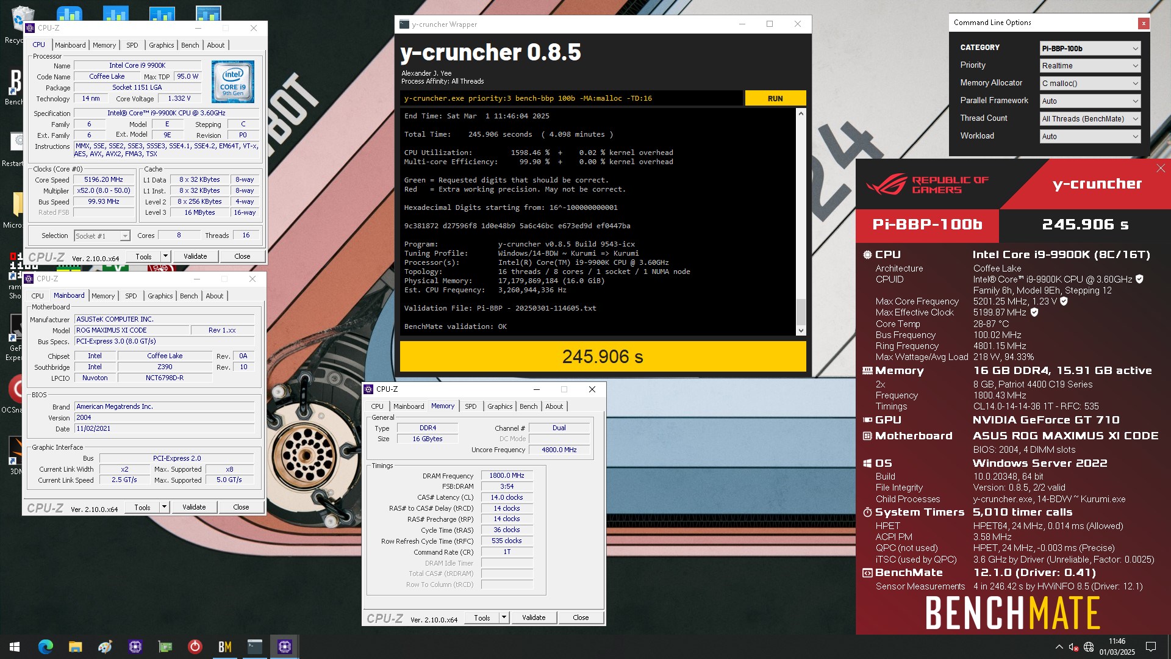Viewport: 1171px width, 659px height.
Task: Open the Selection Socket #1 dropdown
Action: 102,236
